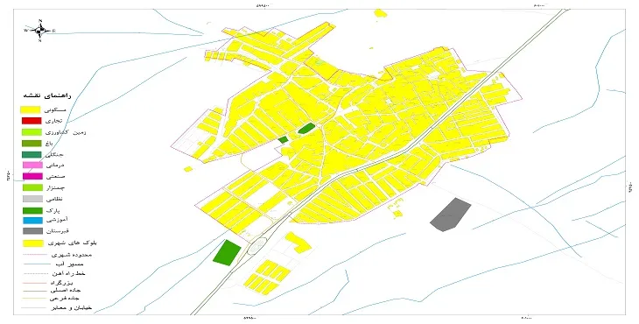Click the پارک legend label
Image resolution: width=639 pixels, height=324 pixels.
point(53,211)
